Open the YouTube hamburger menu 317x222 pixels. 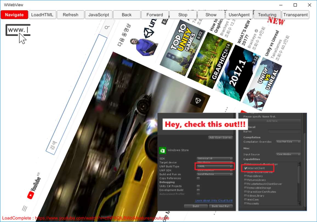[25, 208]
